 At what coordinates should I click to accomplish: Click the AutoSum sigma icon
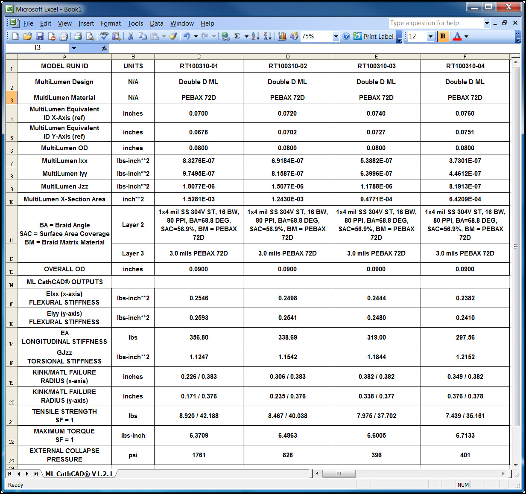click(x=237, y=37)
